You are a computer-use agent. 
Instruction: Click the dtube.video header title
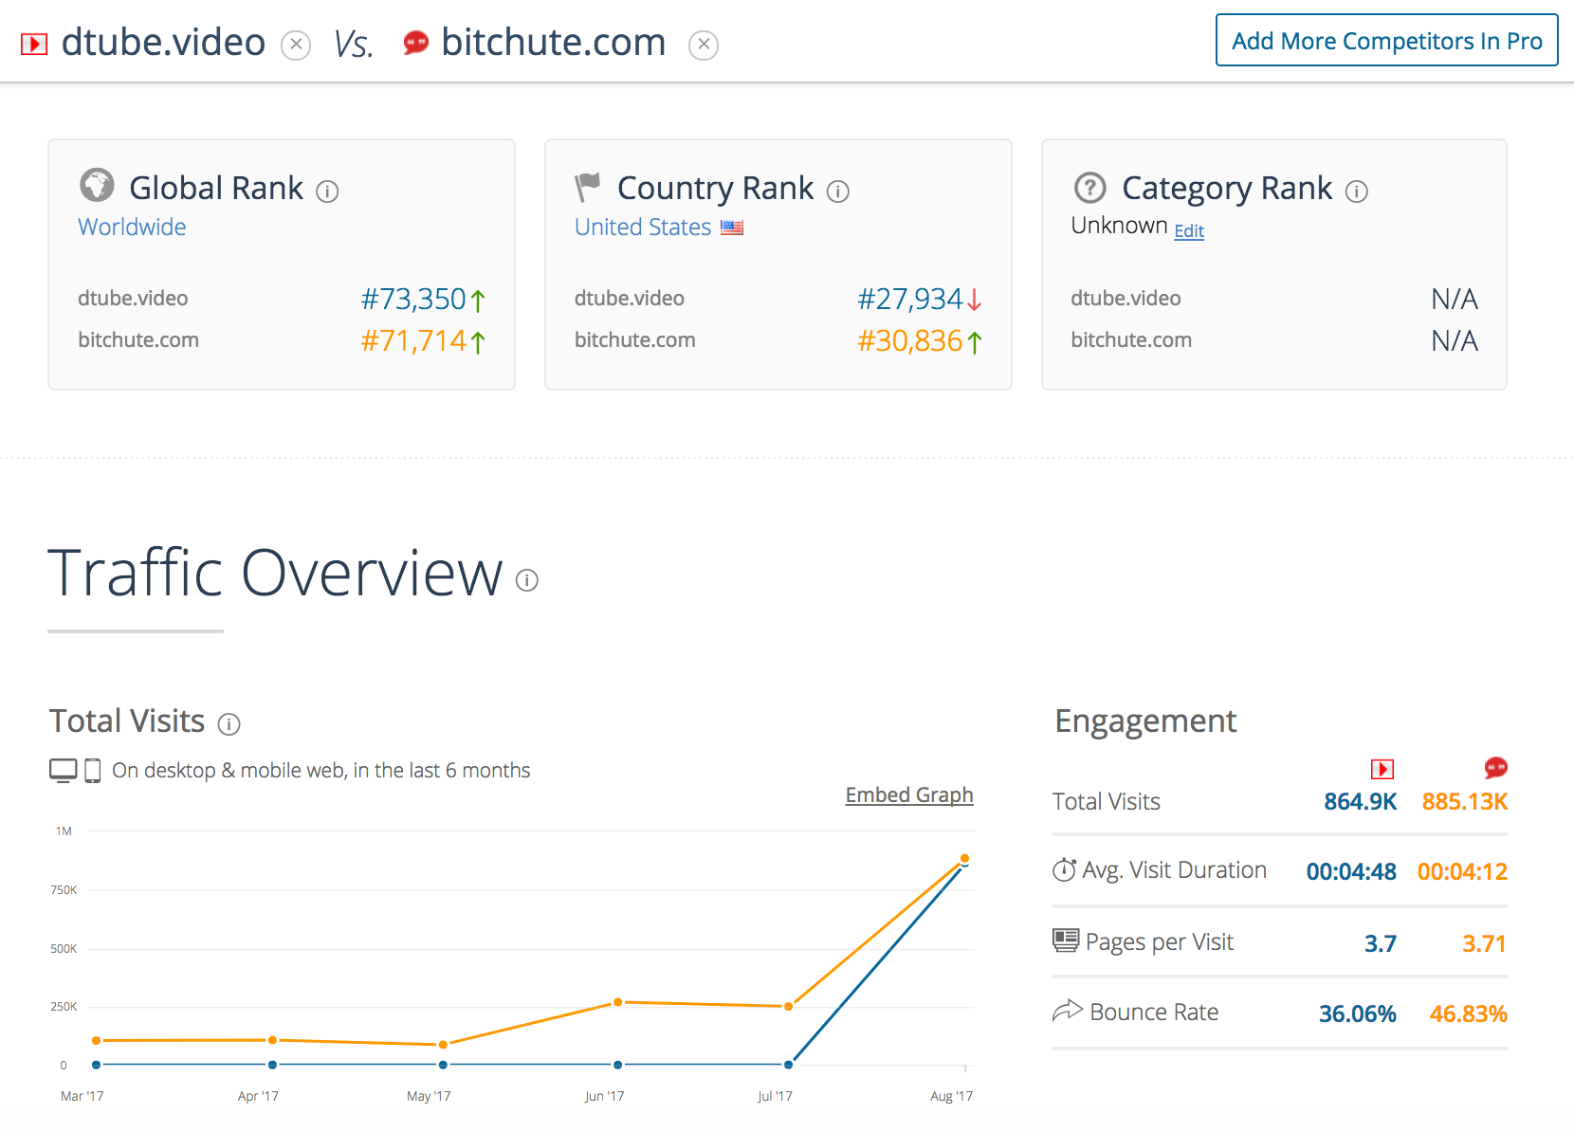tap(163, 43)
